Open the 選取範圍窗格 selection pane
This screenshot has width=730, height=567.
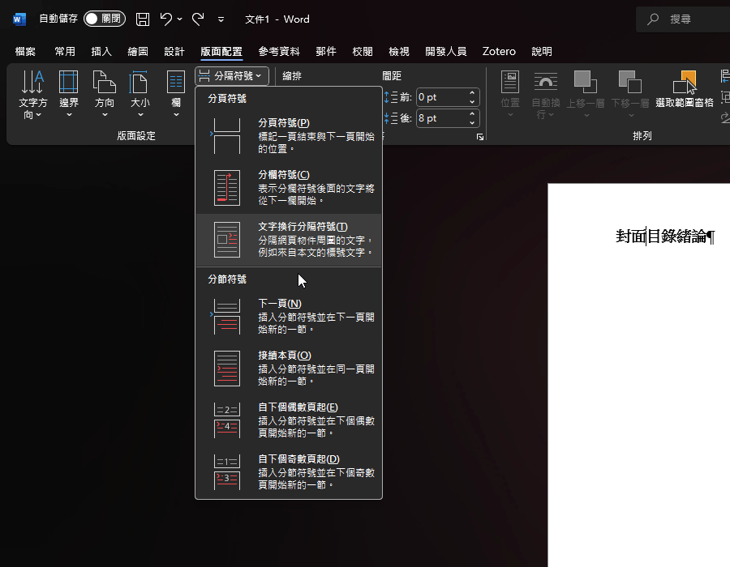[685, 90]
